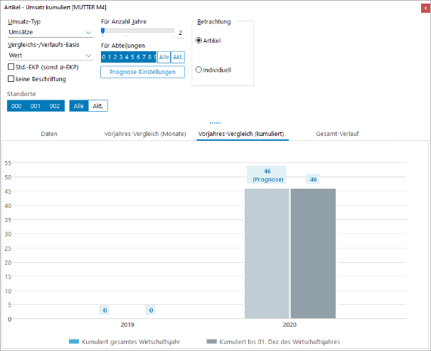
Task: Toggle Standort 002
Action: pyautogui.click(x=55, y=106)
